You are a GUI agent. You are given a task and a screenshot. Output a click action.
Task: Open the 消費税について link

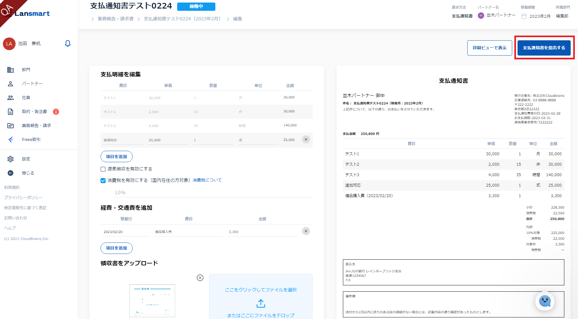click(207, 180)
